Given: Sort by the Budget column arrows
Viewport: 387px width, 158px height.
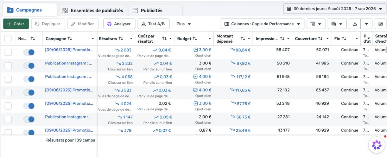Looking at the screenshot, I should click(x=195, y=39).
